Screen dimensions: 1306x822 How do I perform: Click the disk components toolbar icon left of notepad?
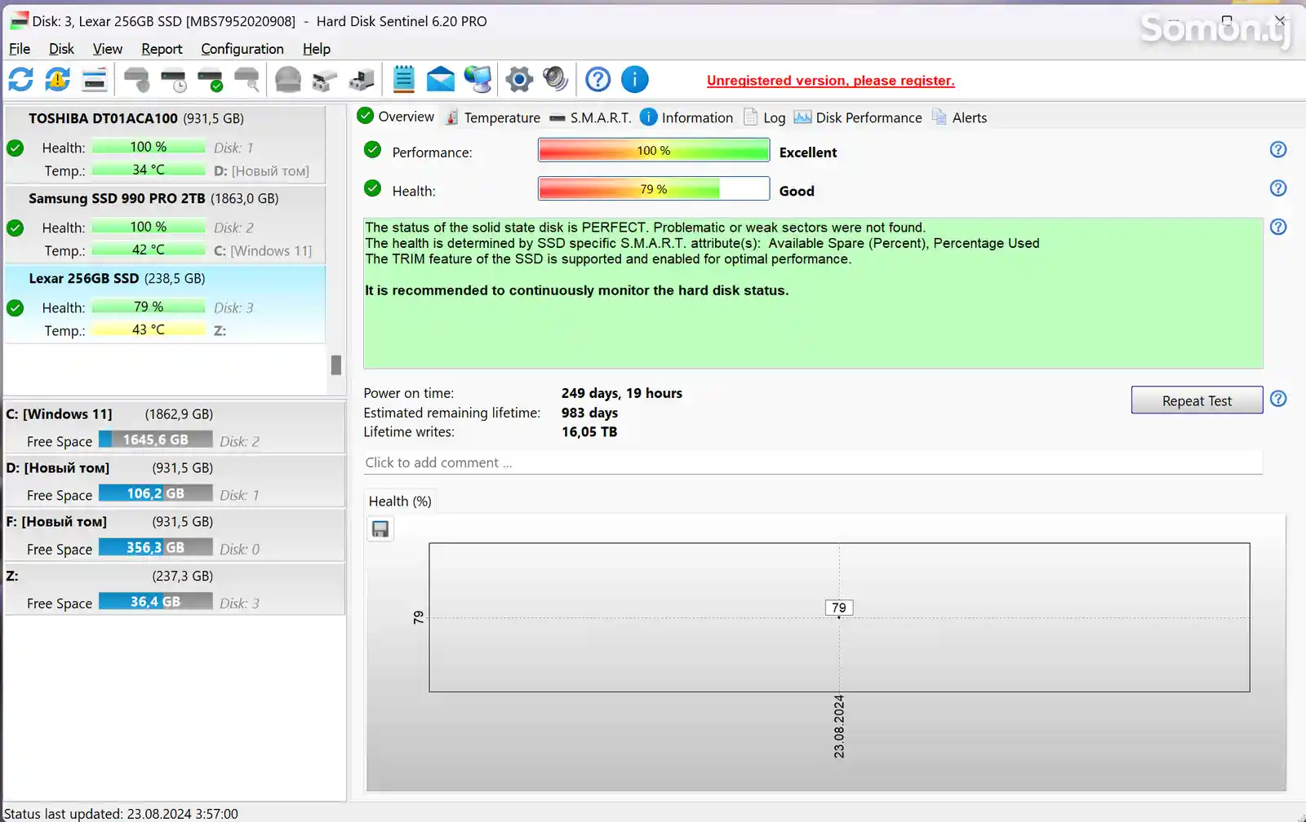click(324, 79)
